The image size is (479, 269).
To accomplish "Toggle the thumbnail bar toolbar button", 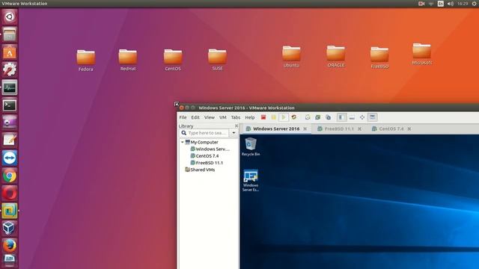I will click(x=352, y=117).
